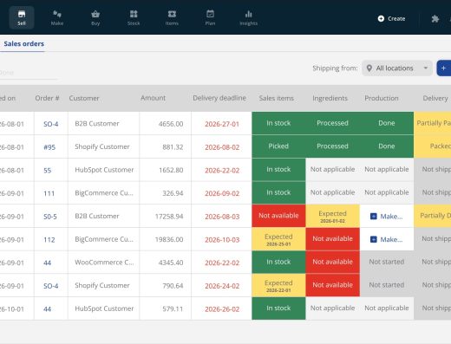The height and width of the screenshot is (344, 451).
Task: Open the puzzle-piece integrations icon
Action: click(x=435, y=19)
